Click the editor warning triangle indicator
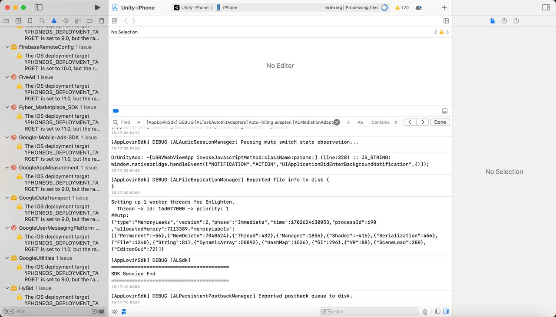556x317 pixels. click(x=442, y=32)
